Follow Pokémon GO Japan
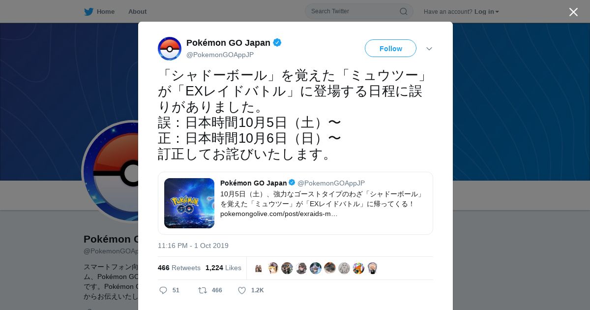This screenshot has width=590, height=310. (390, 48)
